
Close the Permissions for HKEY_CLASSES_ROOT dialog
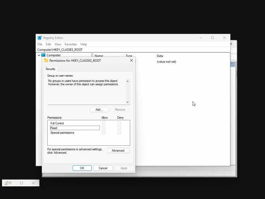tap(131, 60)
